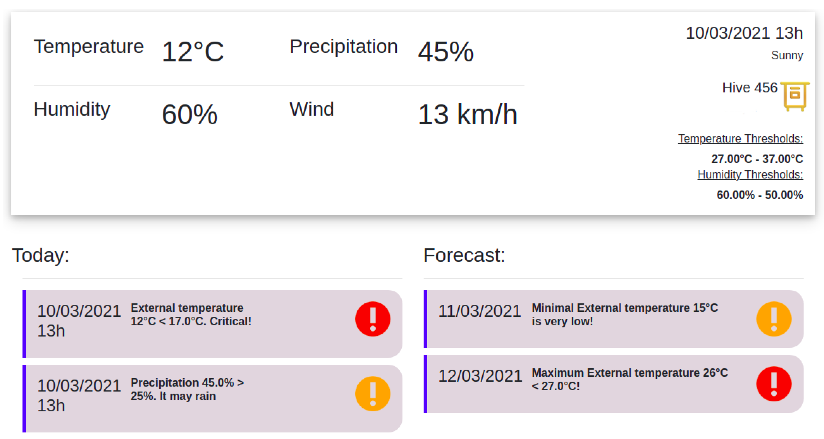Click the 60.00% - 50.00% humidity range
The image size is (824, 439).
click(x=759, y=195)
